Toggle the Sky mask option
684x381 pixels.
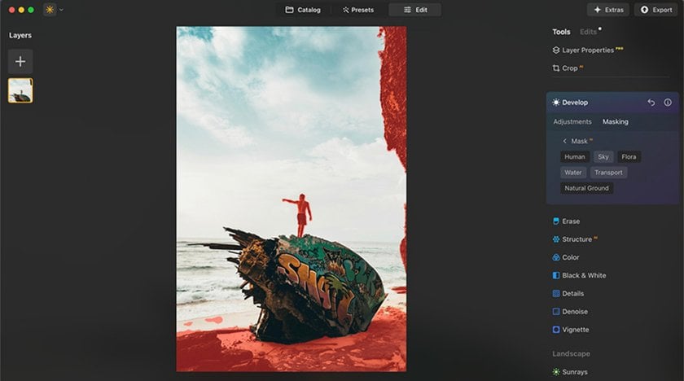tap(603, 156)
